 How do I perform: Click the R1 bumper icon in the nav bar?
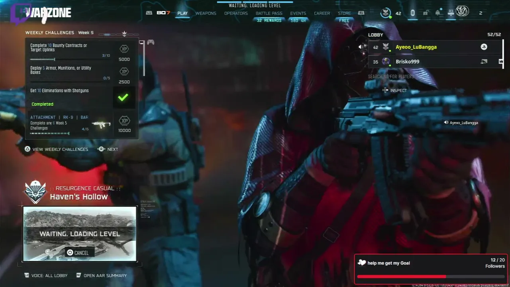coord(361,13)
